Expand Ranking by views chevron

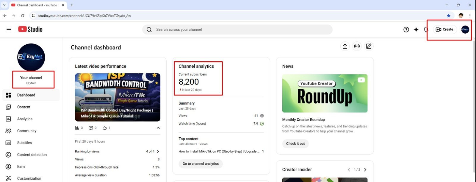pos(158,151)
